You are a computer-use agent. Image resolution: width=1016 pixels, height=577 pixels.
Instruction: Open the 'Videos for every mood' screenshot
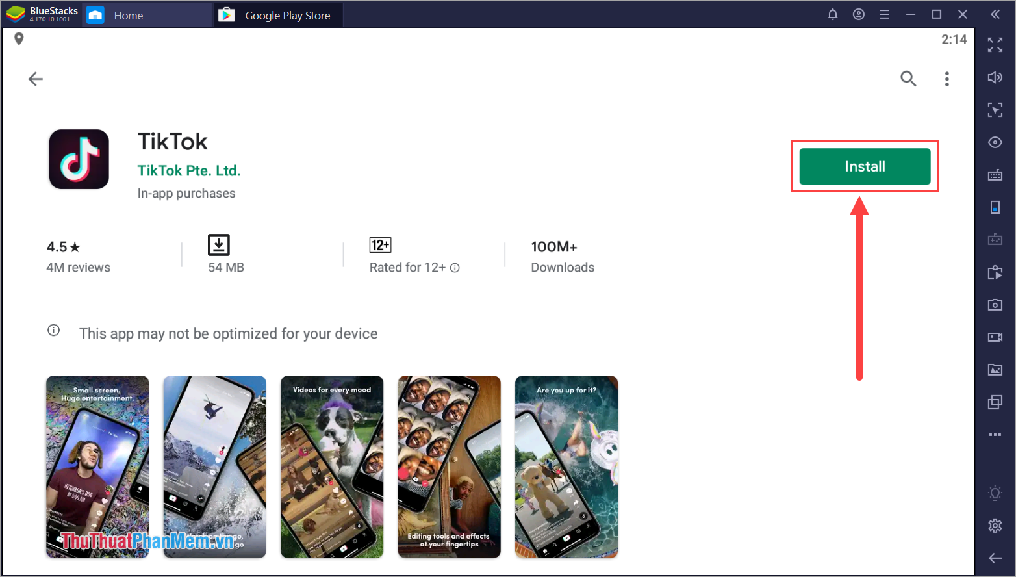coord(332,467)
